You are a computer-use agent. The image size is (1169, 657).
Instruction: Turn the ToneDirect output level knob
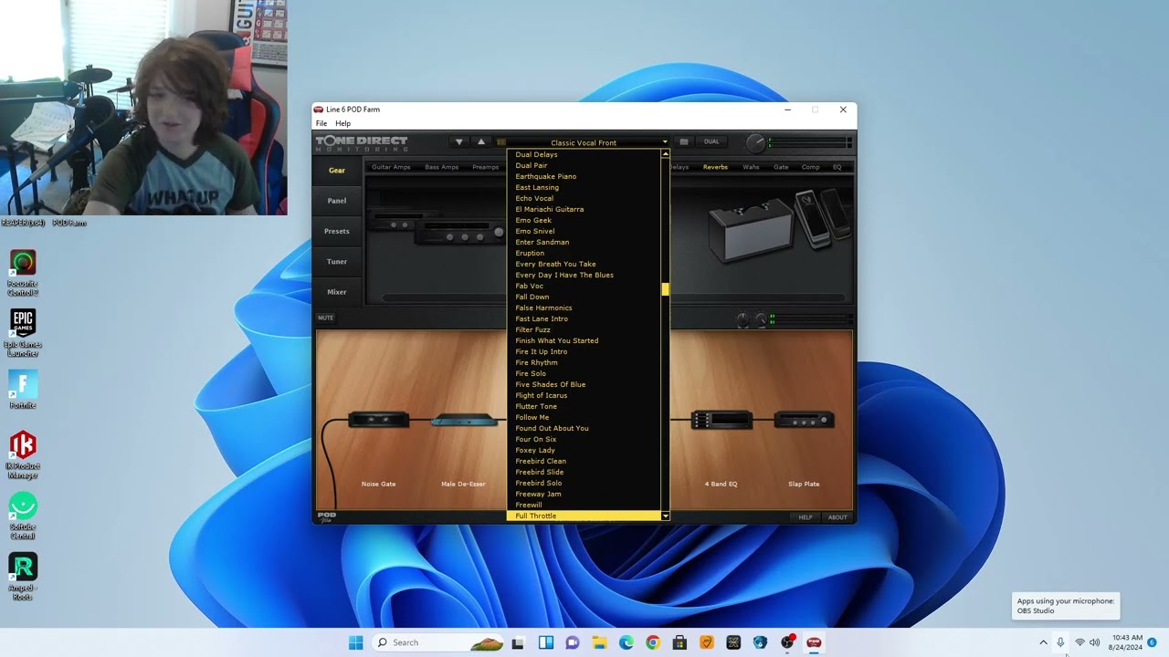(755, 143)
